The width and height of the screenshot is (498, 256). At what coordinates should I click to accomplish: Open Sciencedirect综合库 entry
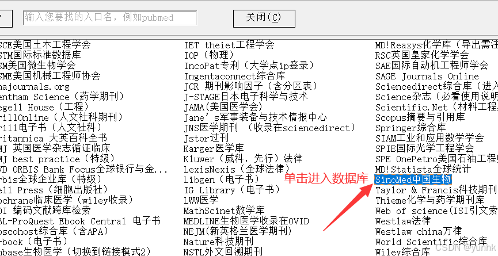[x=436, y=86]
